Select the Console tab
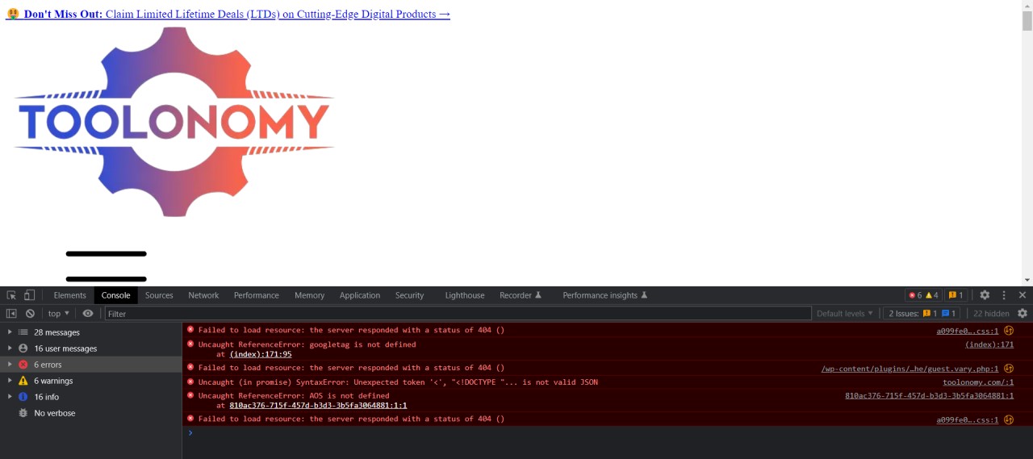Viewport: 1033px width, 459px height. coord(115,295)
